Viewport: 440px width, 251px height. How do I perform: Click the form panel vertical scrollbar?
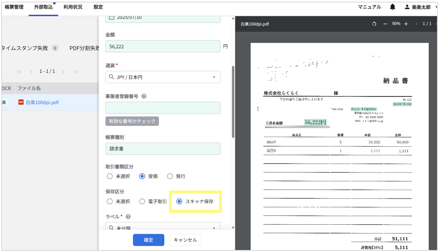pyautogui.click(x=233, y=99)
